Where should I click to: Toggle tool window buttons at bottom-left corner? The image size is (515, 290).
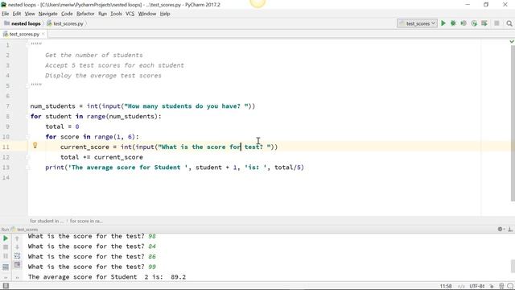coord(6,286)
